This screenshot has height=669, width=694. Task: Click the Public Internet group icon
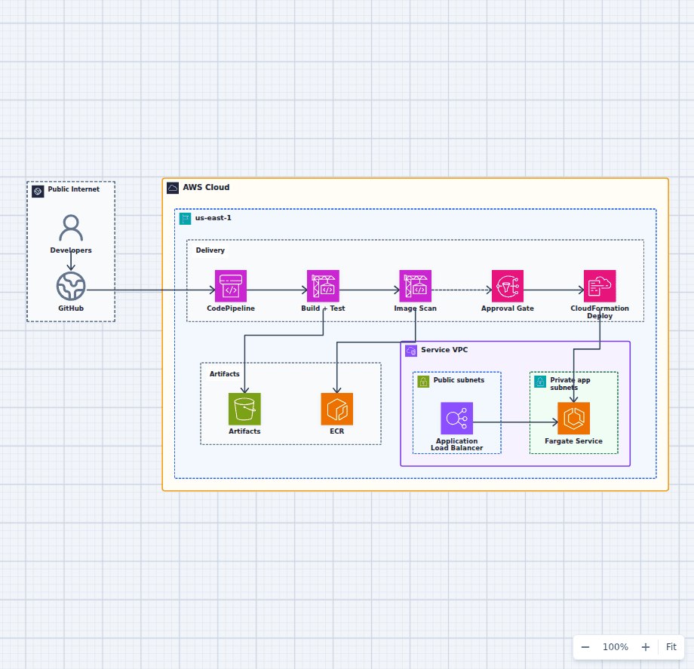[38, 192]
